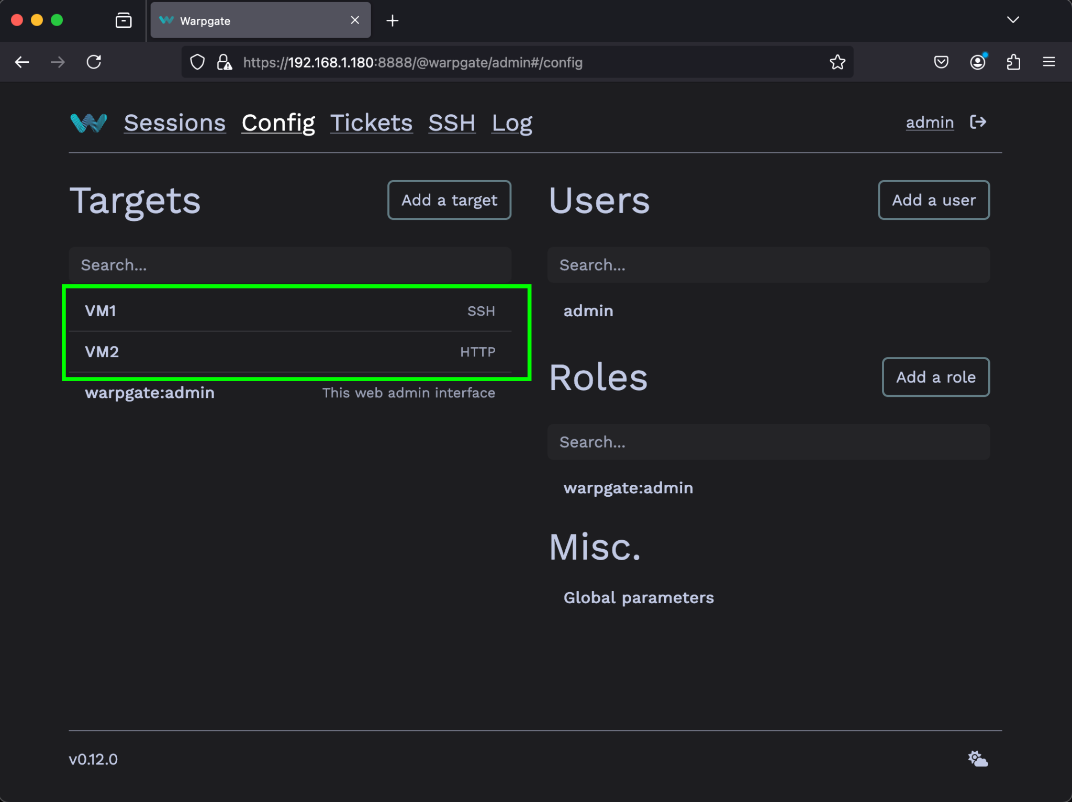The height and width of the screenshot is (802, 1072).
Task: Click the Add a target button
Action: tap(449, 200)
